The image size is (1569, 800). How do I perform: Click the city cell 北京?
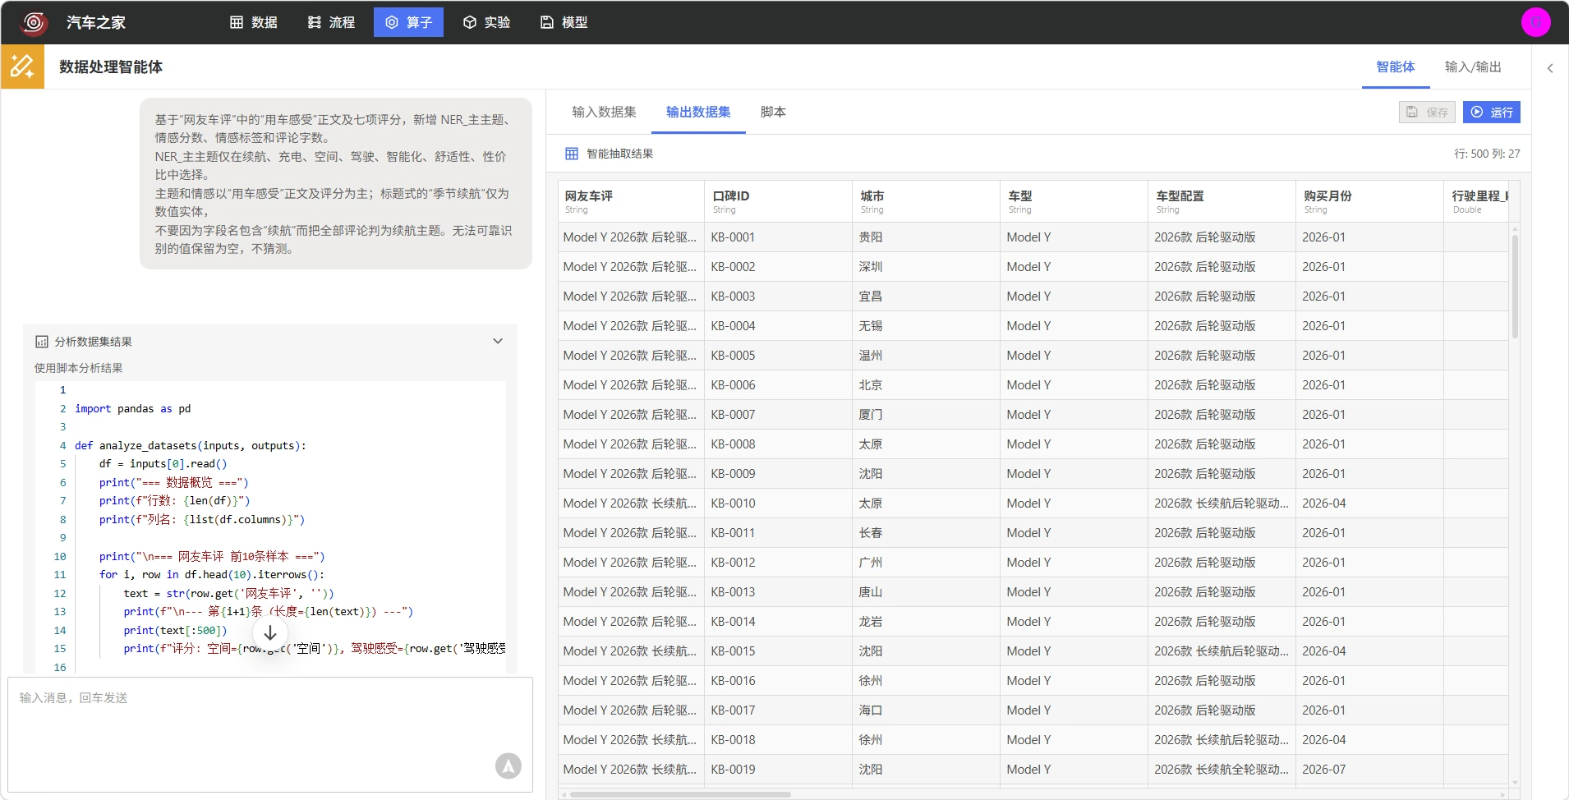coord(926,385)
